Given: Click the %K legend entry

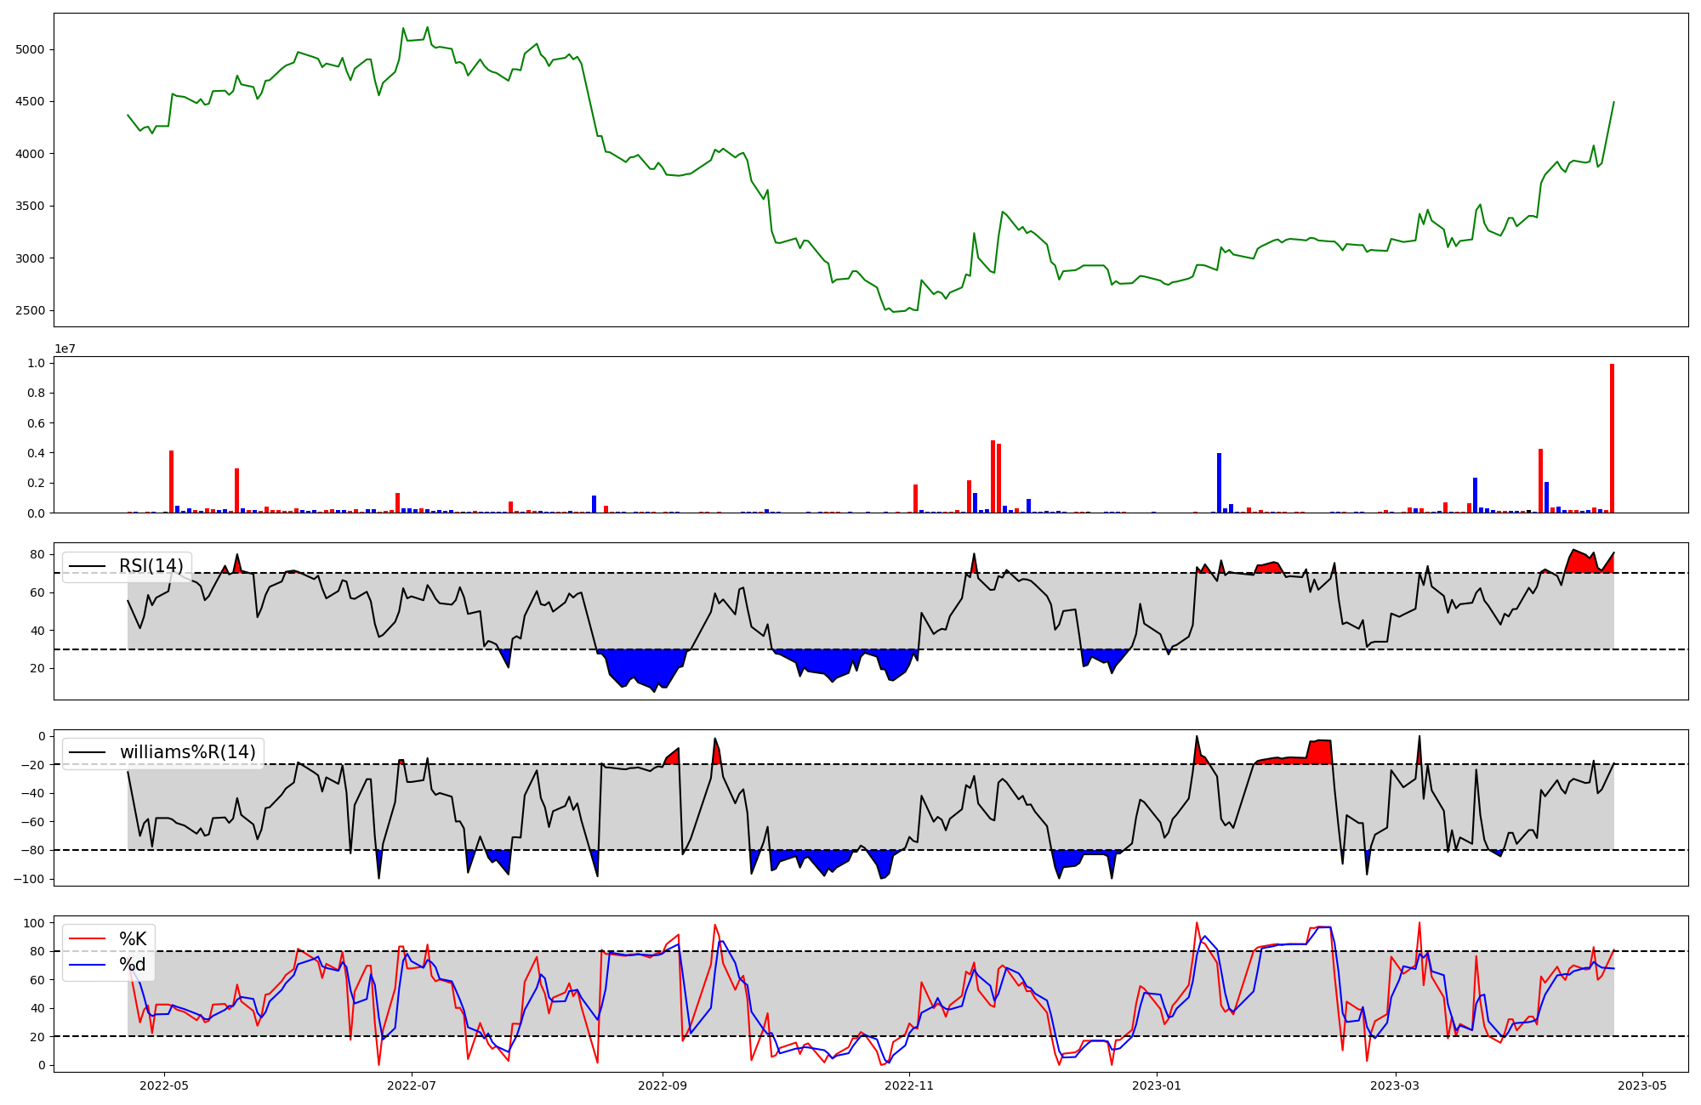Looking at the screenshot, I should 133,939.
